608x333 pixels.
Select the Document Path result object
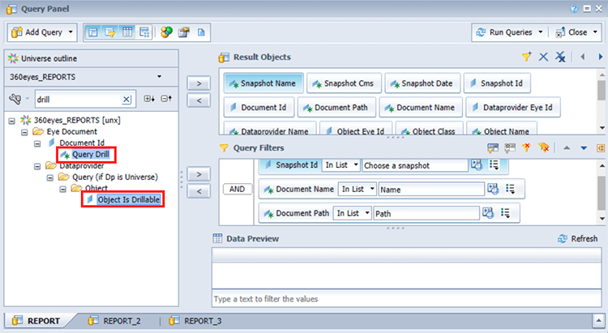click(x=336, y=108)
